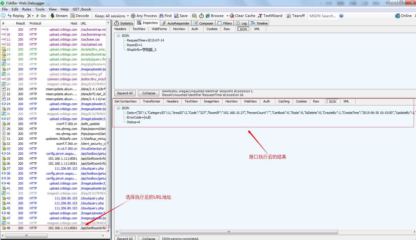The image size is (416, 240).
Task: Toggle the Decode toolbar option
Action: [80, 16]
